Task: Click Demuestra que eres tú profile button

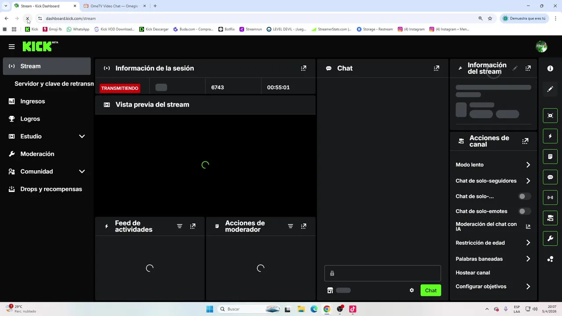Action: click(525, 18)
